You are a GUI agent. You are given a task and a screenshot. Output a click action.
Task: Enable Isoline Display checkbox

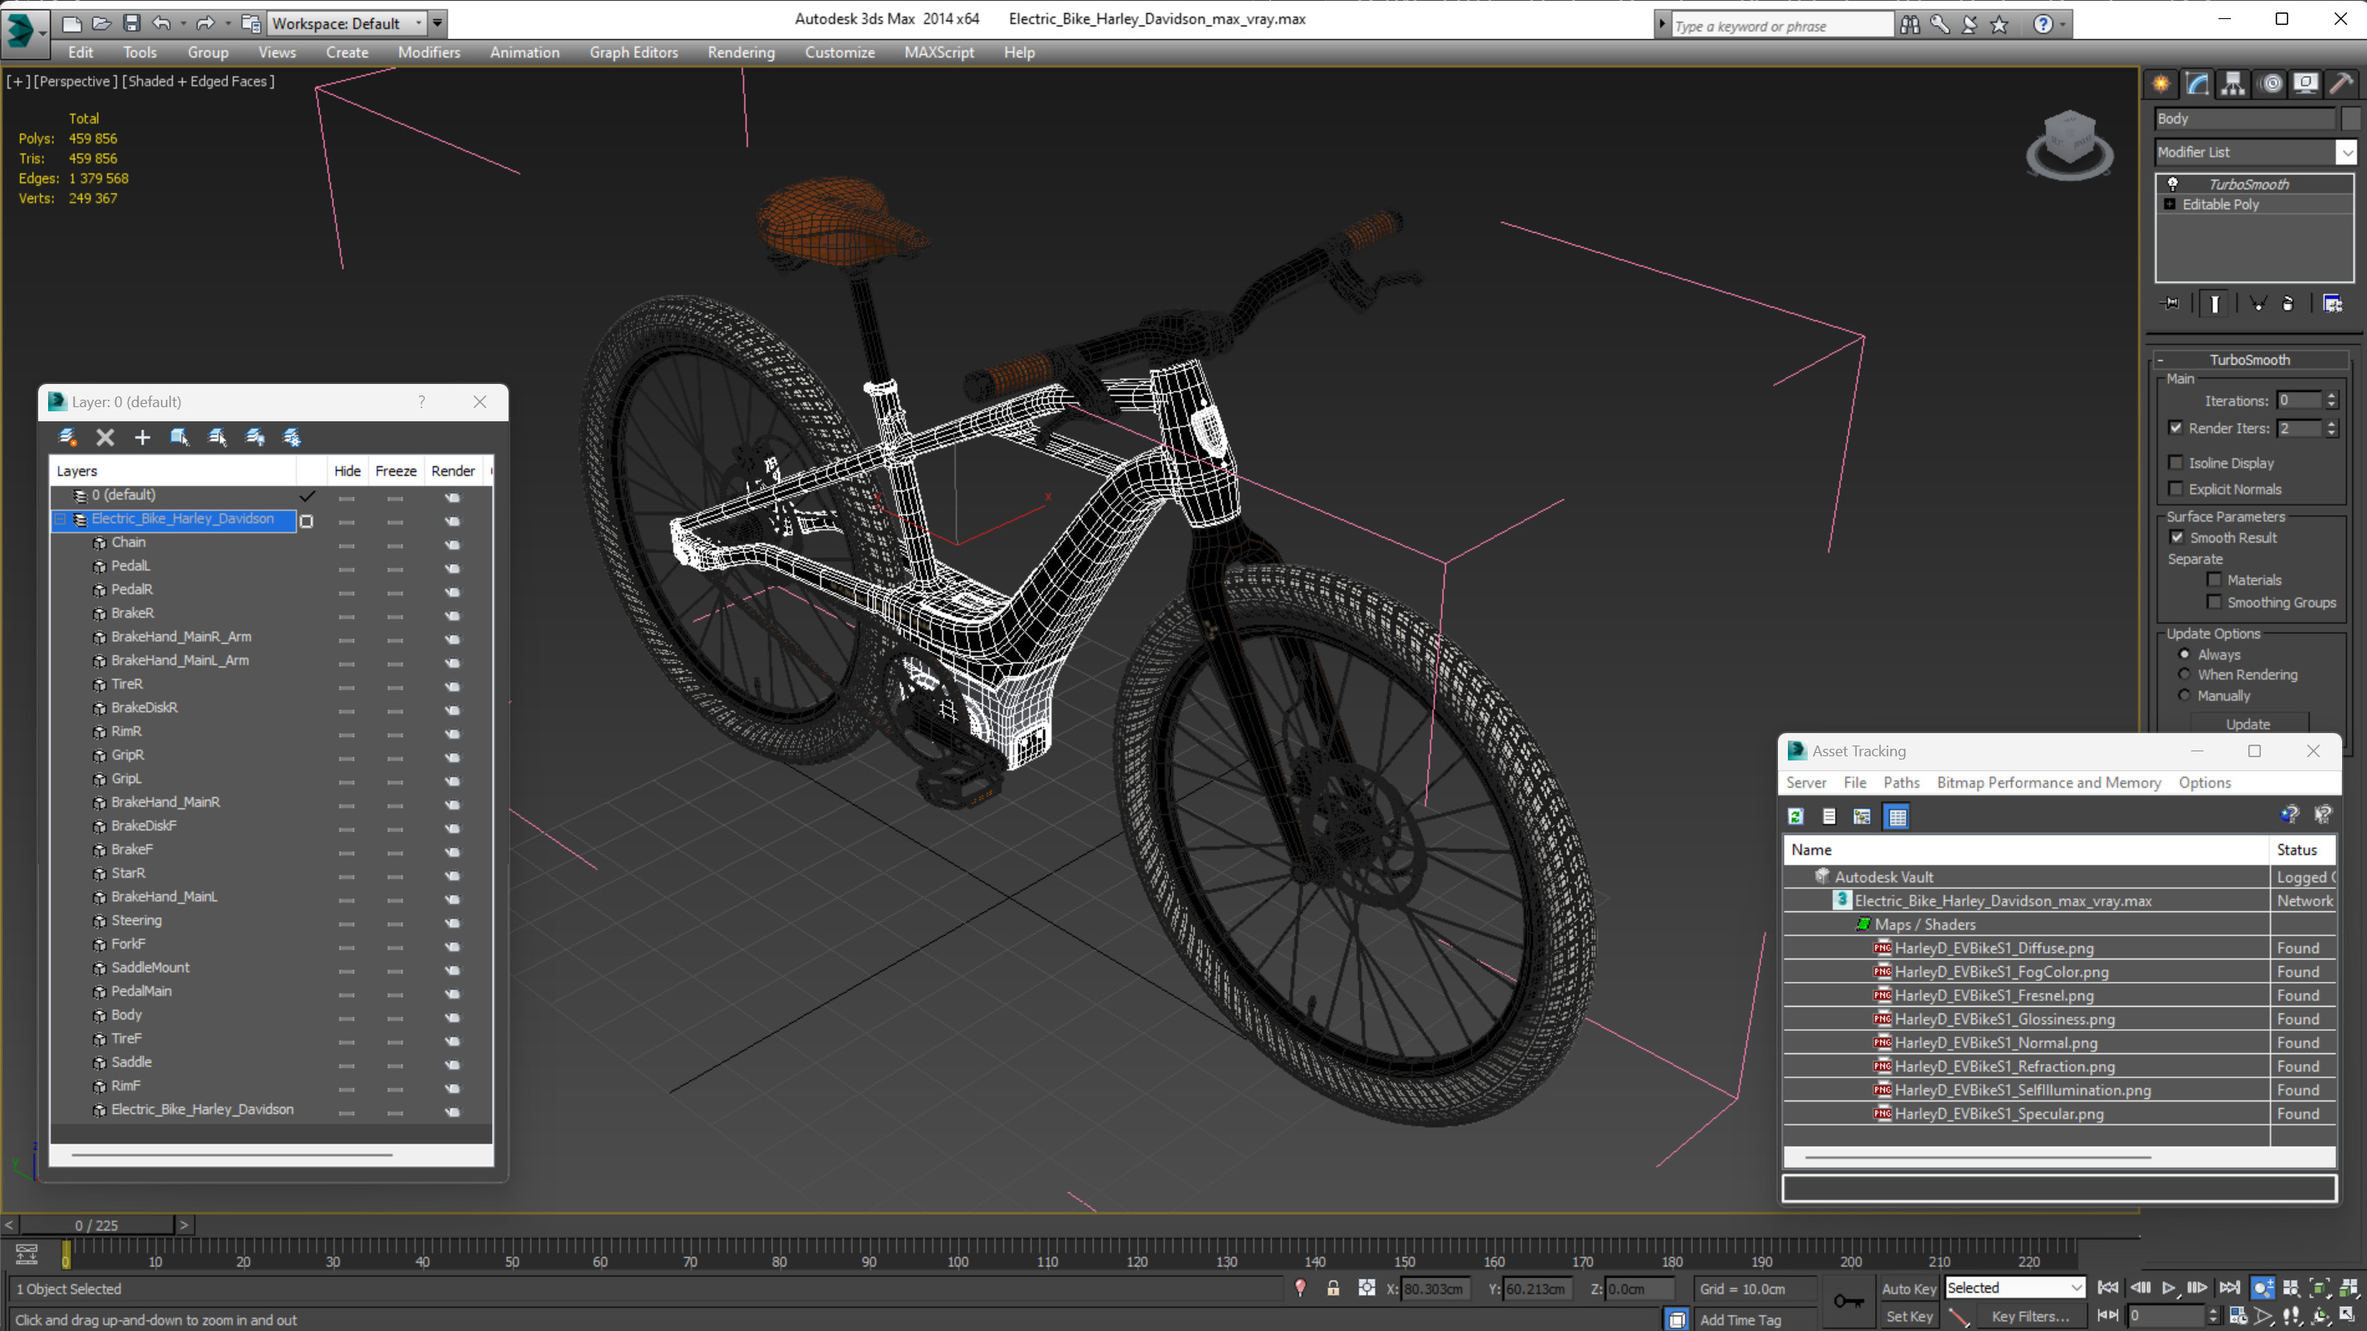(2175, 462)
